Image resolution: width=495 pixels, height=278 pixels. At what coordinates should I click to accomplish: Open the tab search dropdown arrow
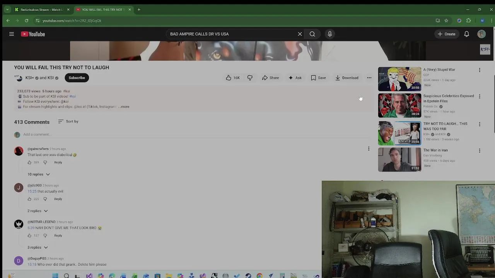pos(7,9)
